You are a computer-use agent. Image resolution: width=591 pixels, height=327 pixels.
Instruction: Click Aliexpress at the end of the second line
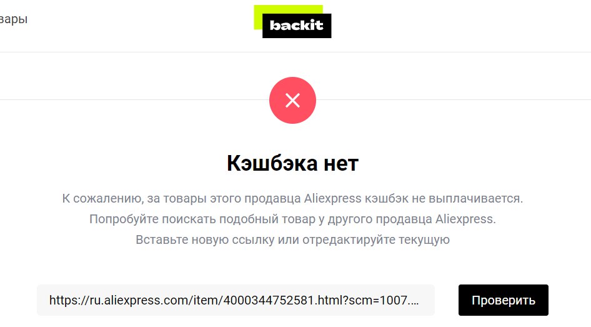[465, 219]
